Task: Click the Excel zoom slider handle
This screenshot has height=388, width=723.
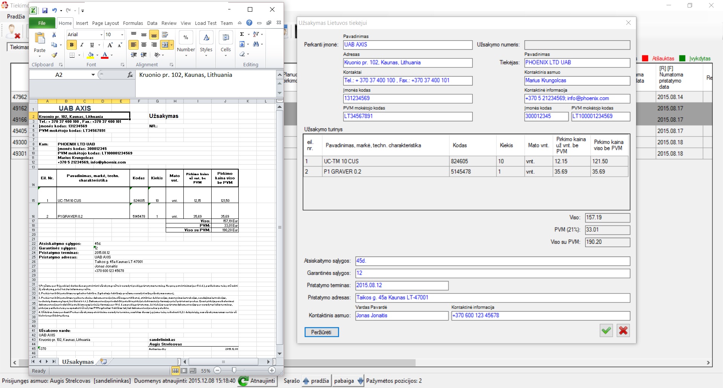Action: [234, 371]
